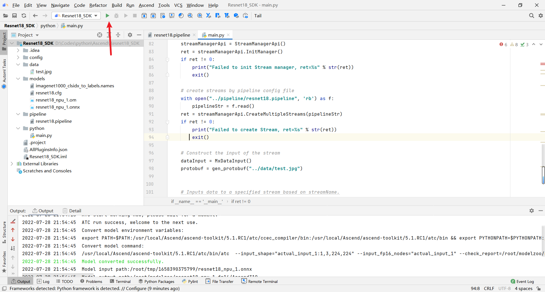Open Project panel options gear
Viewport: 545px width, 292px height.
coord(130,35)
